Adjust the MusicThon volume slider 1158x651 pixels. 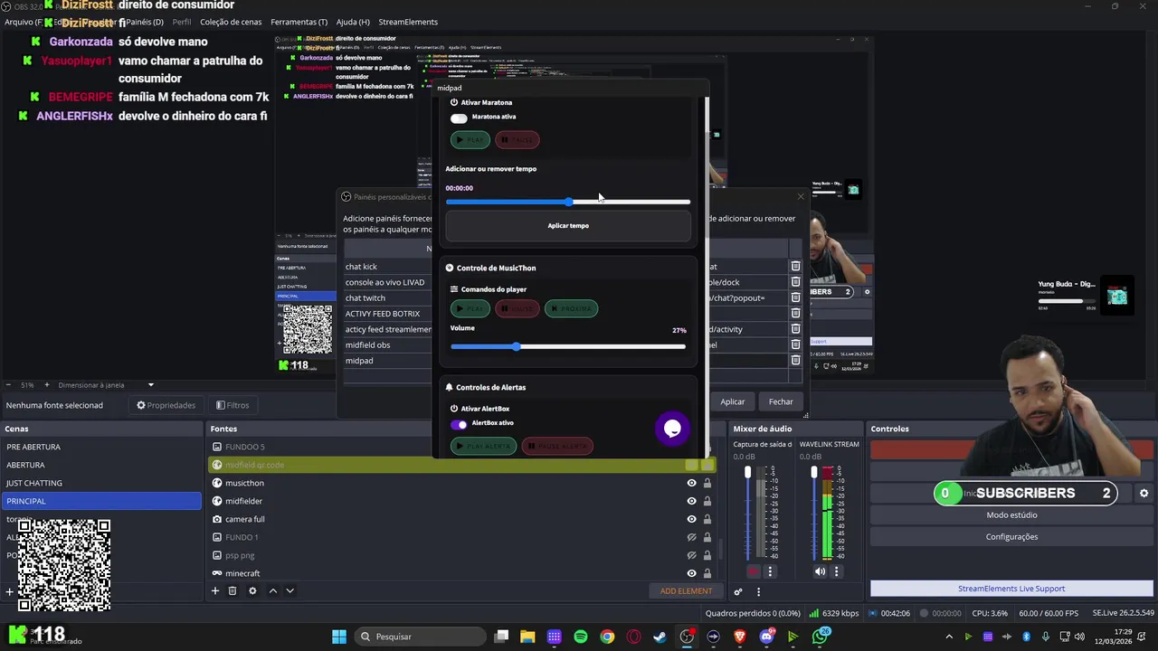coord(568,346)
